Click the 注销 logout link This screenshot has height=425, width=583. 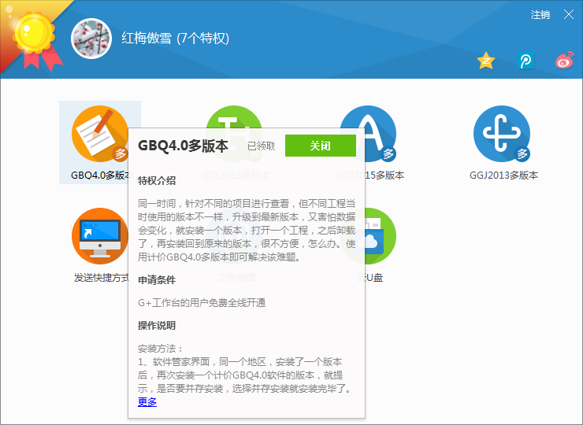pos(540,15)
